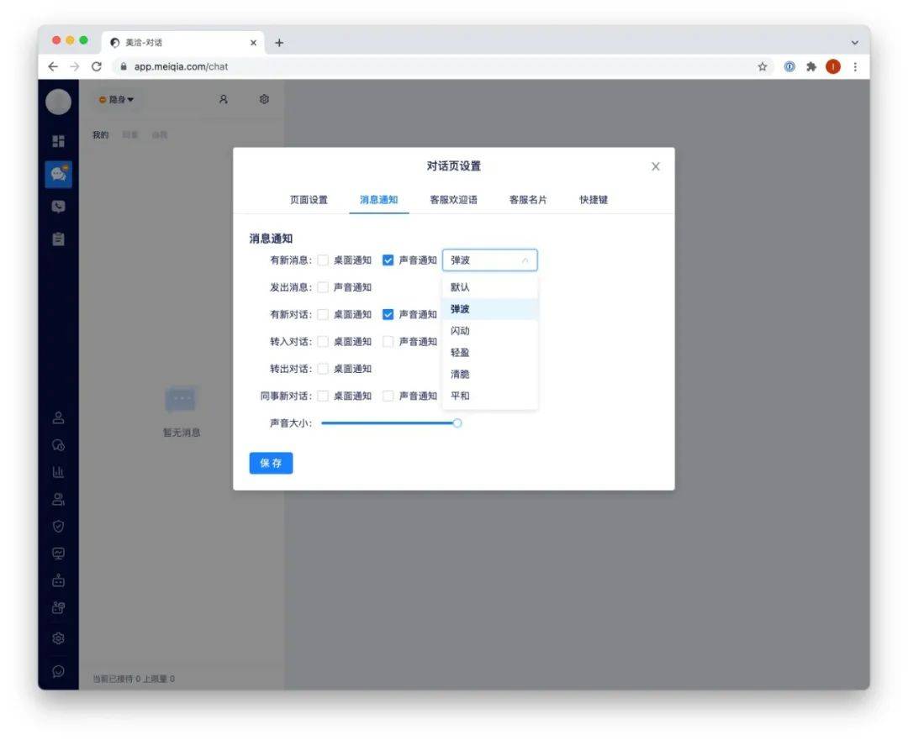Click the 声音大小 volume slider handle

pos(457,423)
